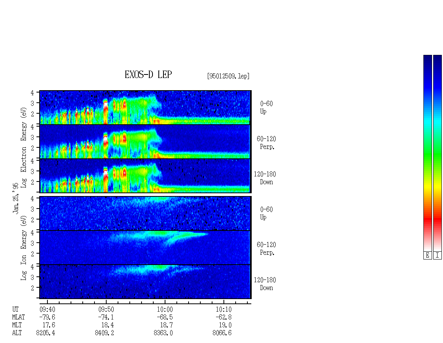Image resolution: width=443 pixels, height=343 pixels.
Task: Select the ion 60-120 Perp. spectrogram panel
Action: [145, 247]
